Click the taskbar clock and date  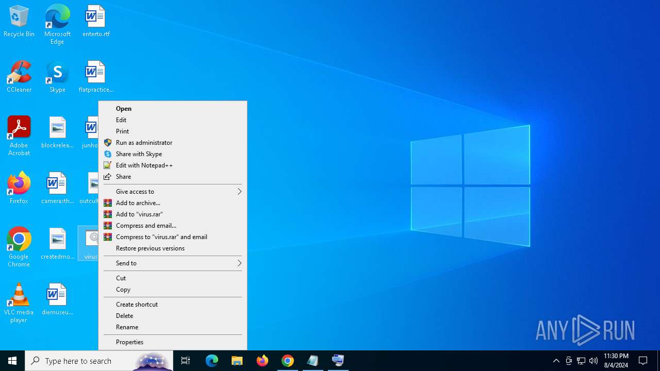pyautogui.click(x=616, y=361)
